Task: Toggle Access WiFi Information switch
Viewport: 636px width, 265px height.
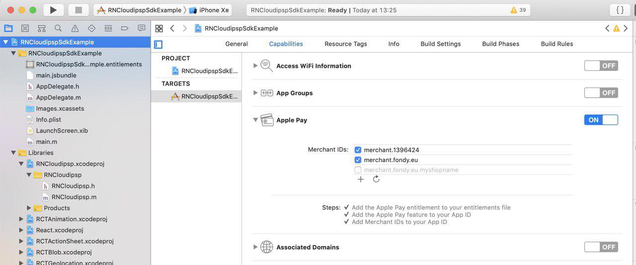Action: click(601, 65)
